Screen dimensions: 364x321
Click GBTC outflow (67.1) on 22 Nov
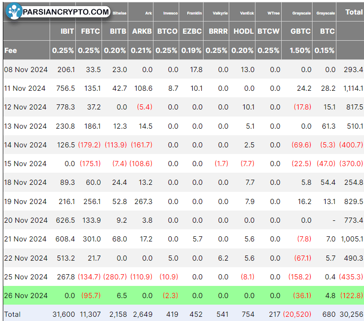[x=303, y=258]
